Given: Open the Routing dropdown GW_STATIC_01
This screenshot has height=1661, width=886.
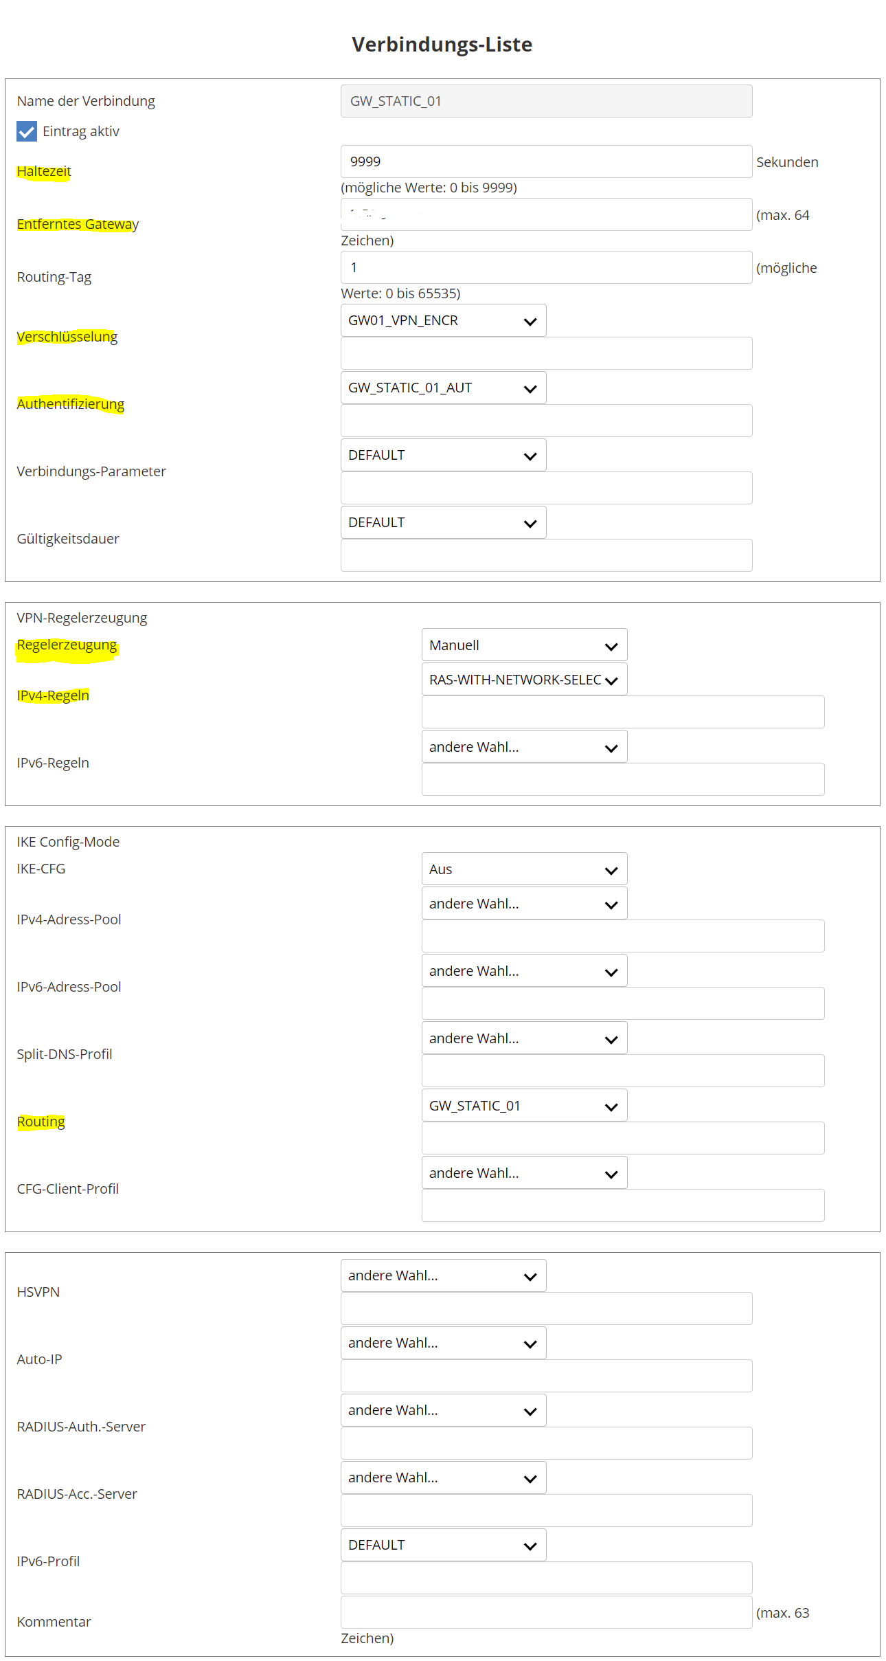Looking at the screenshot, I should pyautogui.click(x=524, y=1106).
